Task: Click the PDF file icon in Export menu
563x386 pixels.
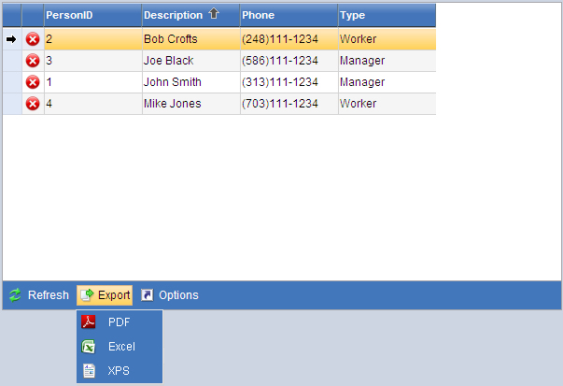Action: coord(89,322)
